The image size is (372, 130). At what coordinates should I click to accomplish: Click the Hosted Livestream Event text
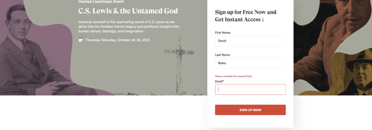101,2
